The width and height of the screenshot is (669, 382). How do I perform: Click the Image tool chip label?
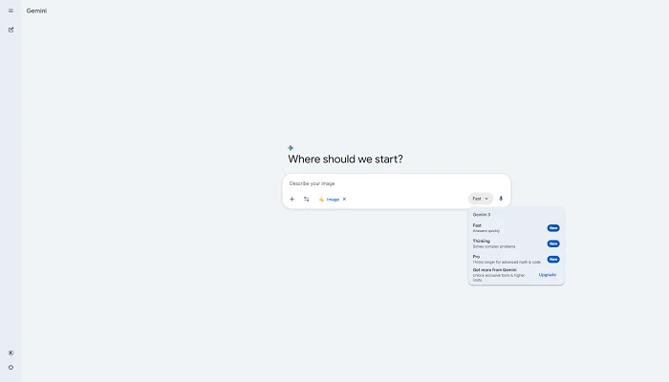(x=333, y=199)
